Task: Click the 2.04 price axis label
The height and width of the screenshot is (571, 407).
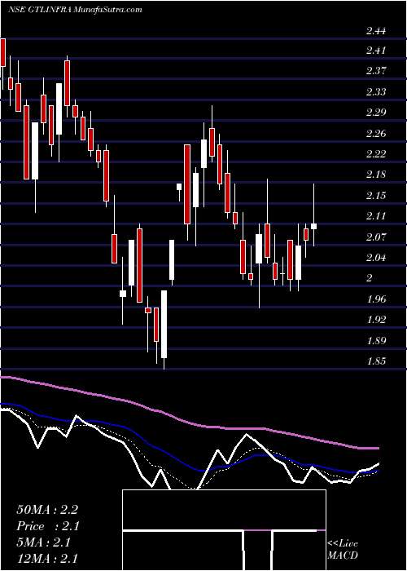Action: (x=376, y=258)
